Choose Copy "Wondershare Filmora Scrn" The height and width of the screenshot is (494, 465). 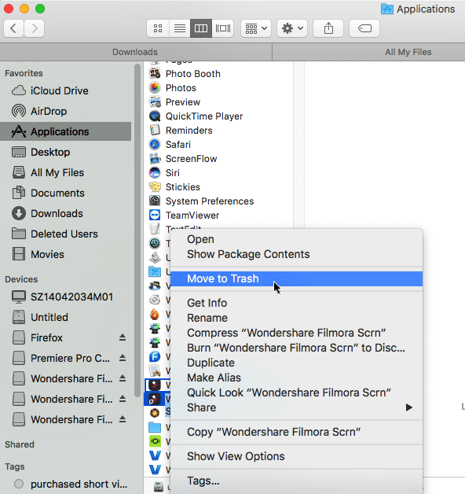[296, 432]
